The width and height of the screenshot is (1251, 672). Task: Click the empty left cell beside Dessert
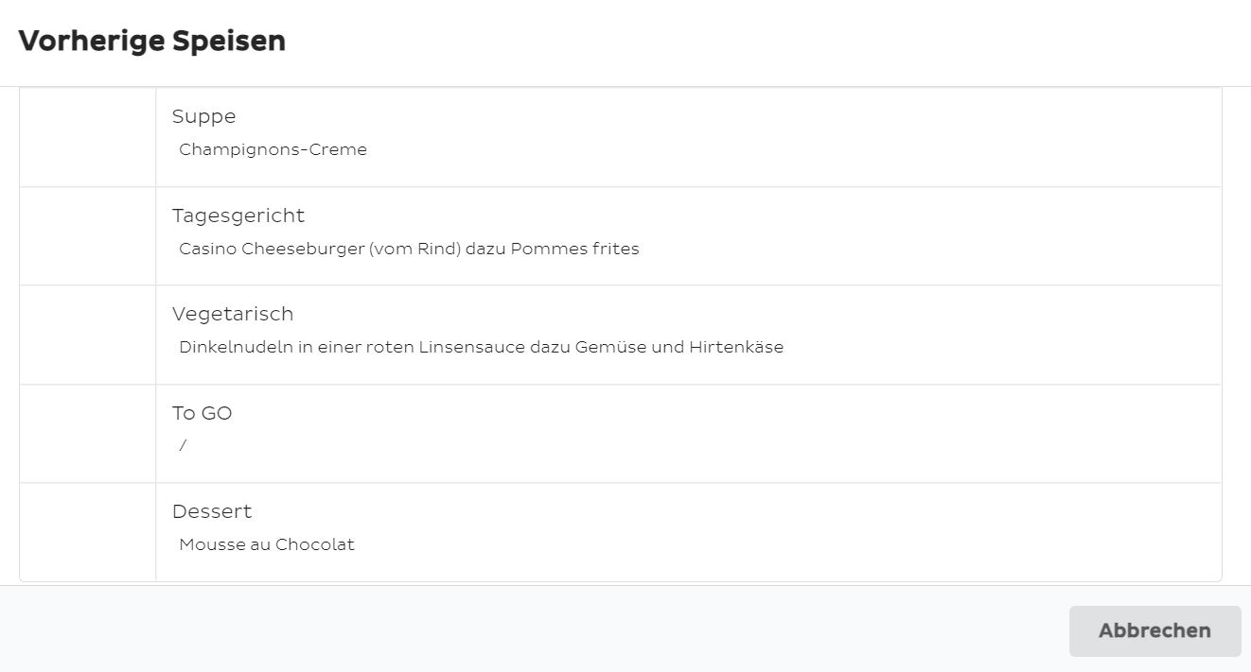(87, 532)
